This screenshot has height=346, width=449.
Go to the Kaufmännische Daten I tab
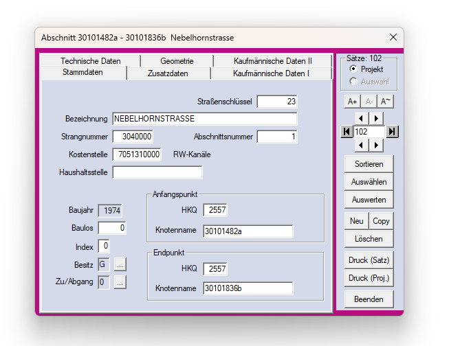tap(271, 73)
